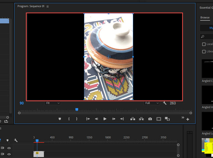The height and width of the screenshot is (158, 213).
Task: Switch to the Browse tab
Action: (205, 17)
